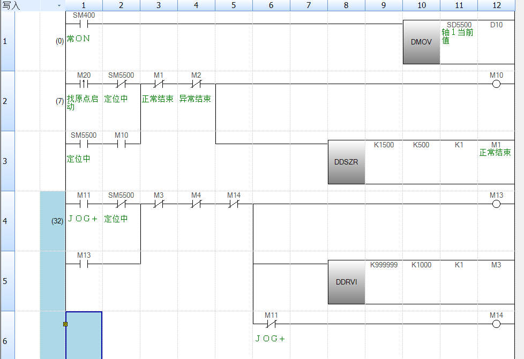Click the row 1 header

click(7, 41)
